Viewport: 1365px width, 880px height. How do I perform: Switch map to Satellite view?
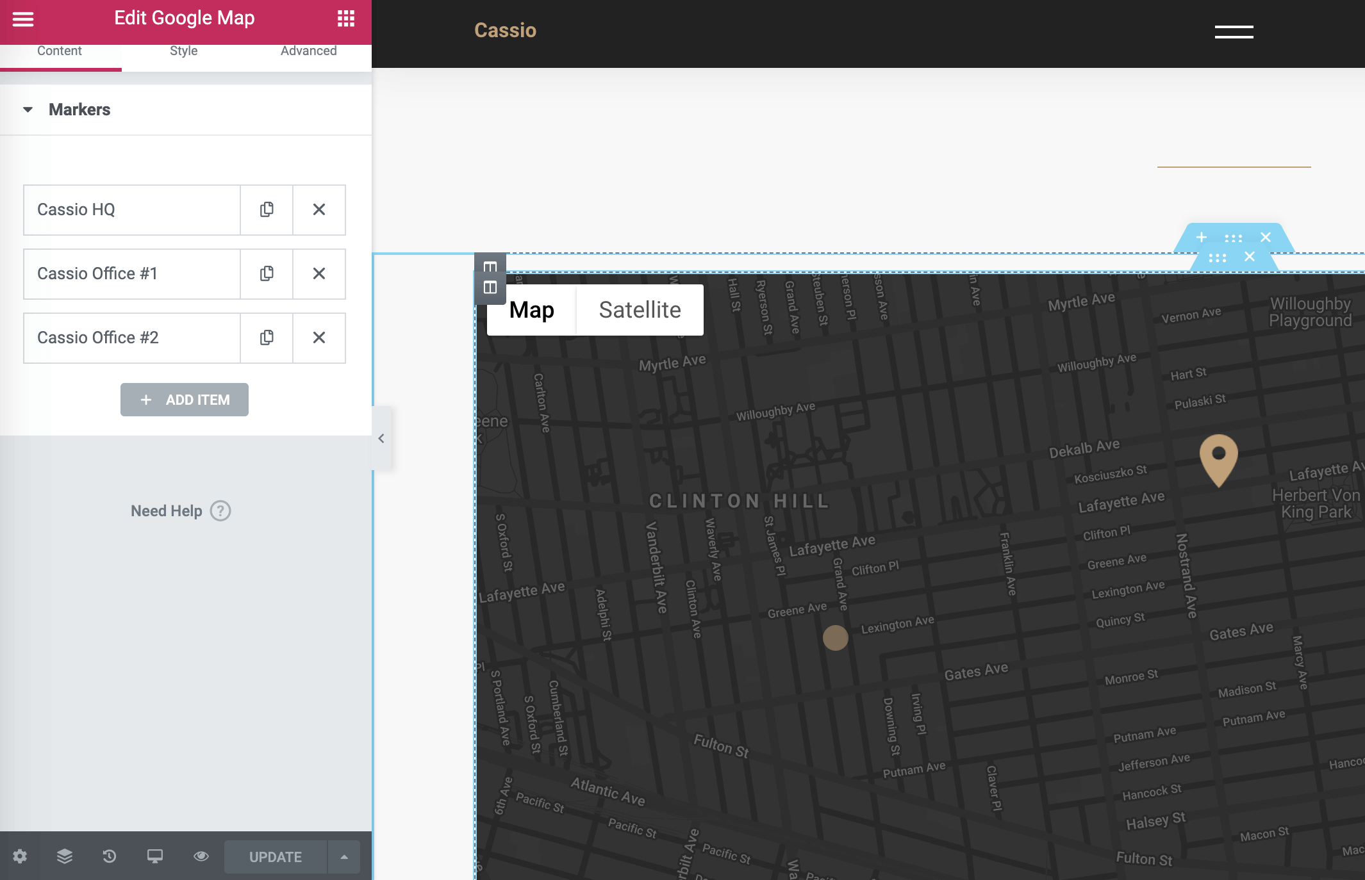point(640,310)
